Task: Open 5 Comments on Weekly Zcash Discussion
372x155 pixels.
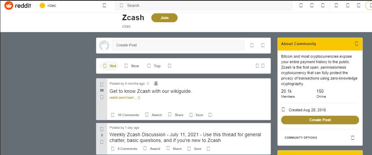Action: [124, 149]
